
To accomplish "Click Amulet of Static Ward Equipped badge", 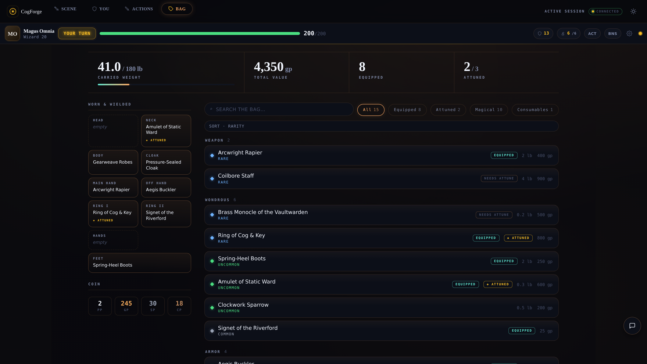I will point(465,284).
